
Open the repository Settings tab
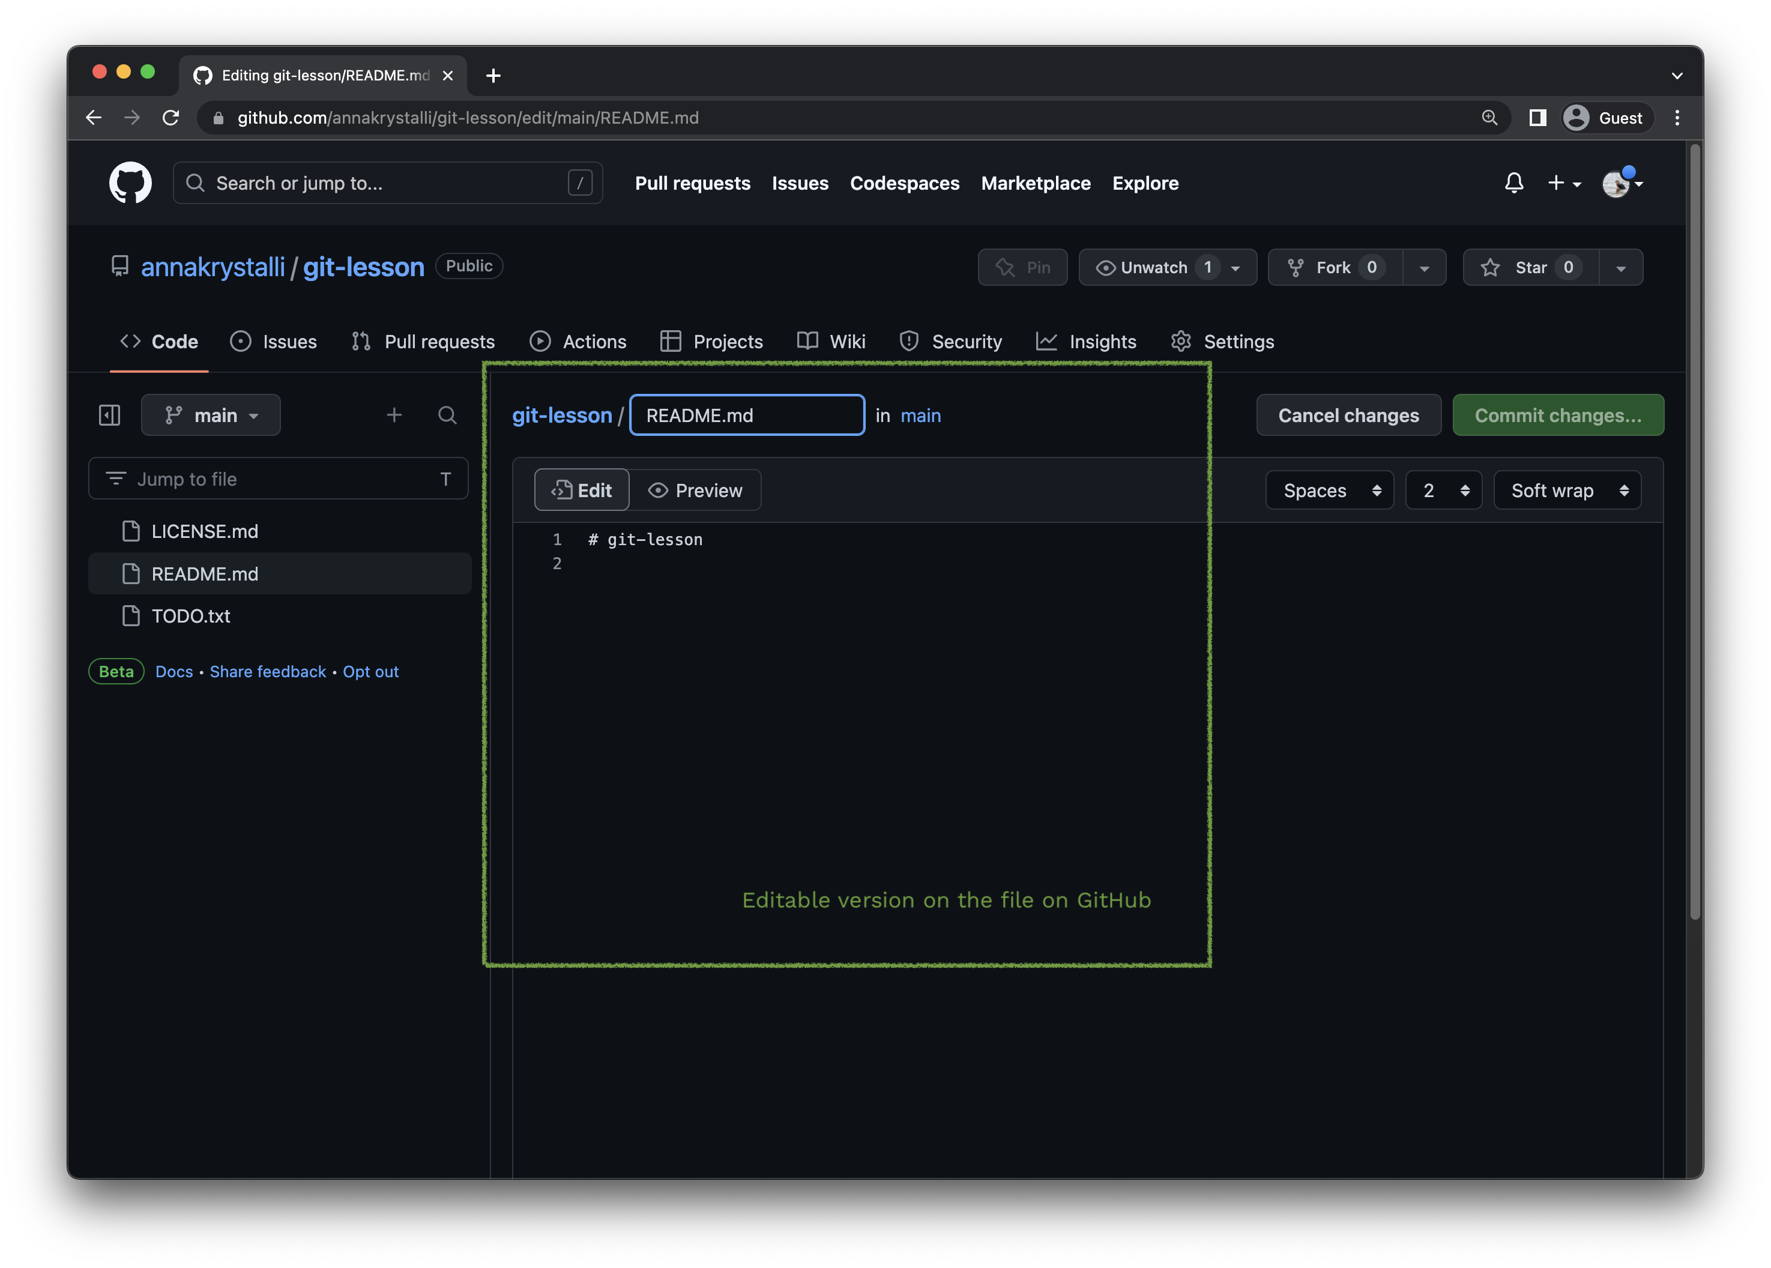tap(1222, 341)
